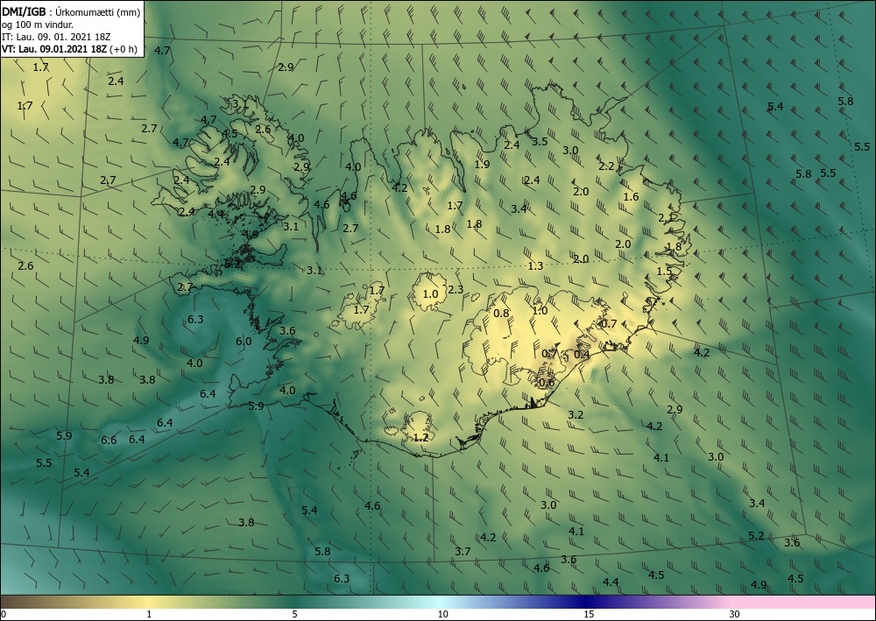
Task: Click the '1.5' value on the east coast
Action: 664,272
